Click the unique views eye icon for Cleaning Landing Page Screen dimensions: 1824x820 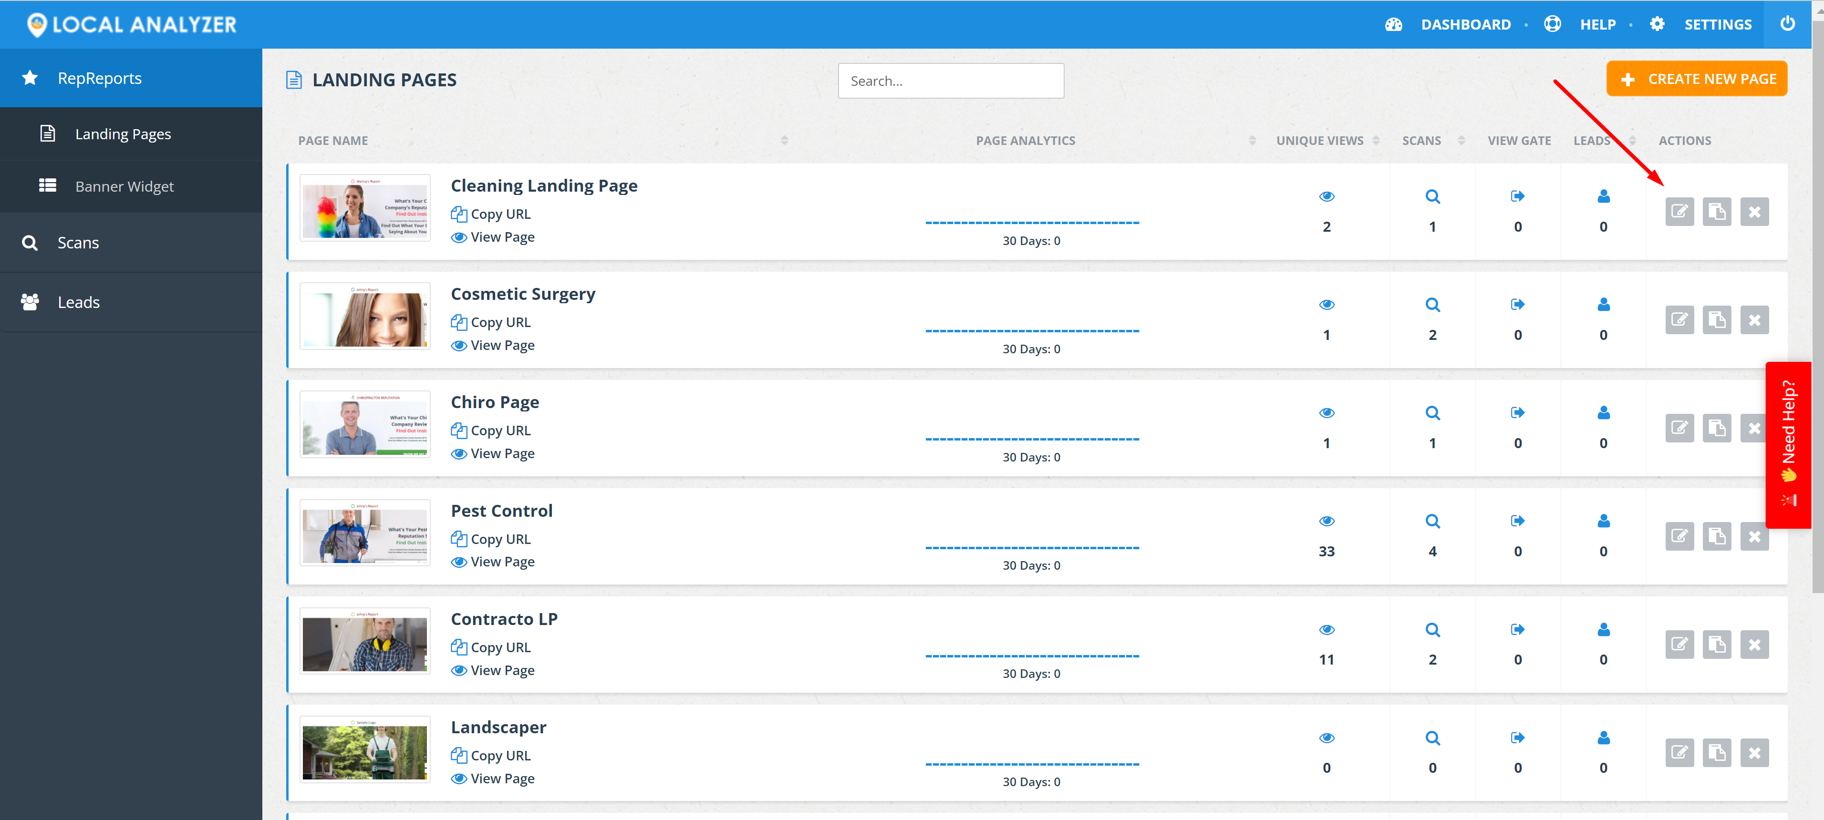[x=1326, y=197]
